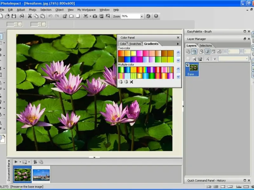
Task: Switch to the Swatches tab
Action: pyautogui.click(x=135, y=44)
